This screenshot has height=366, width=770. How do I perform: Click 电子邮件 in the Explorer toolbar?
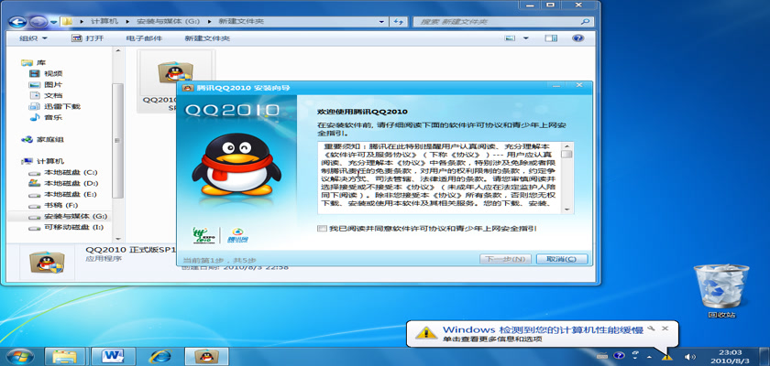pyautogui.click(x=144, y=38)
